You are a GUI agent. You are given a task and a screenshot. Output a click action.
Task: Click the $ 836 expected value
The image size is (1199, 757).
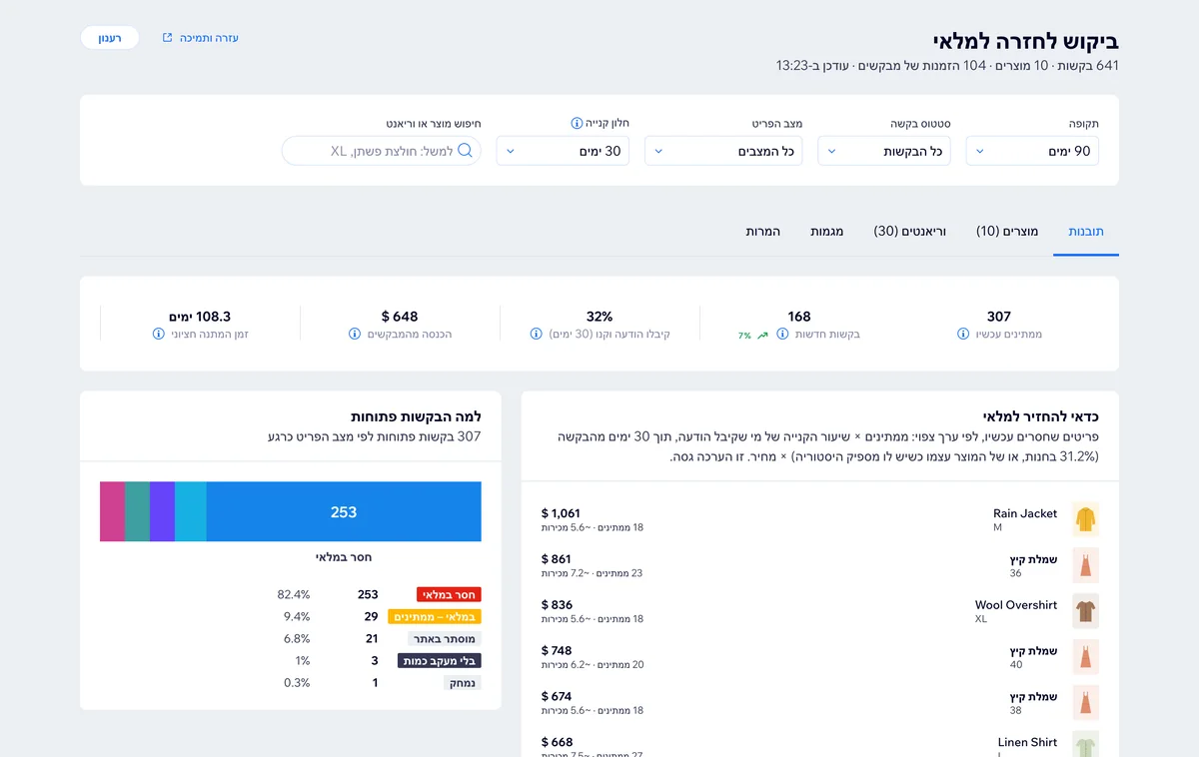pos(558,605)
